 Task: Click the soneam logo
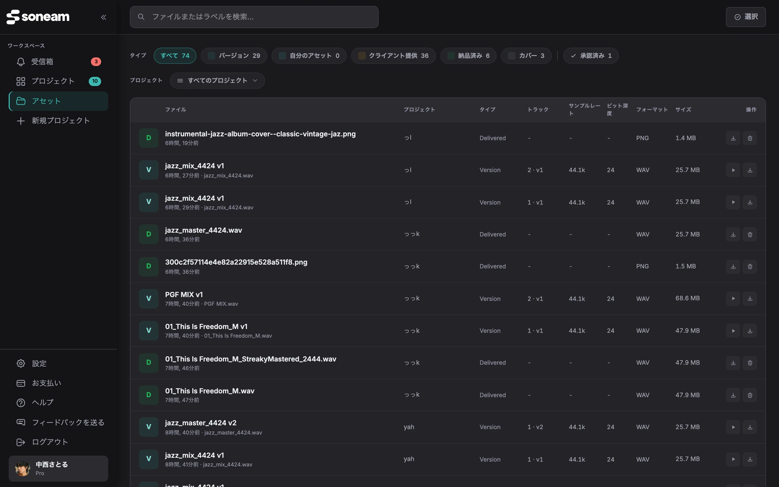click(38, 17)
